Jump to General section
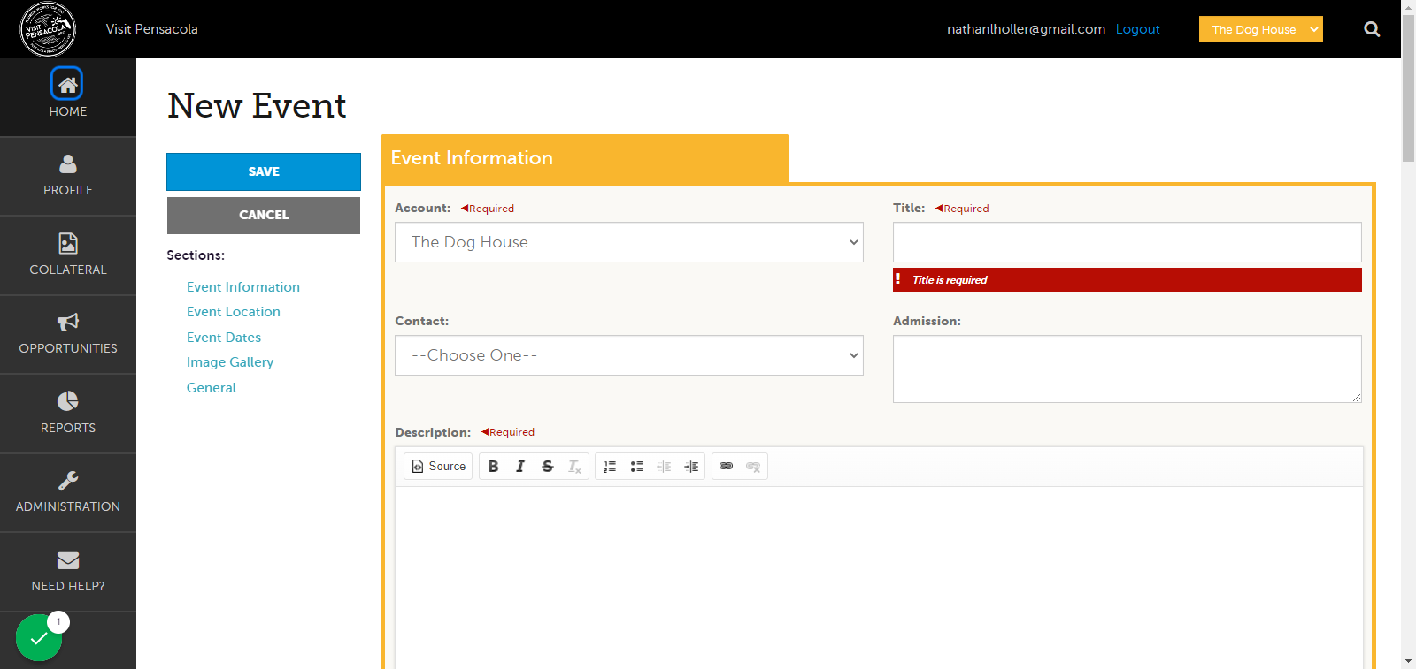This screenshot has width=1416, height=669. tap(212, 388)
